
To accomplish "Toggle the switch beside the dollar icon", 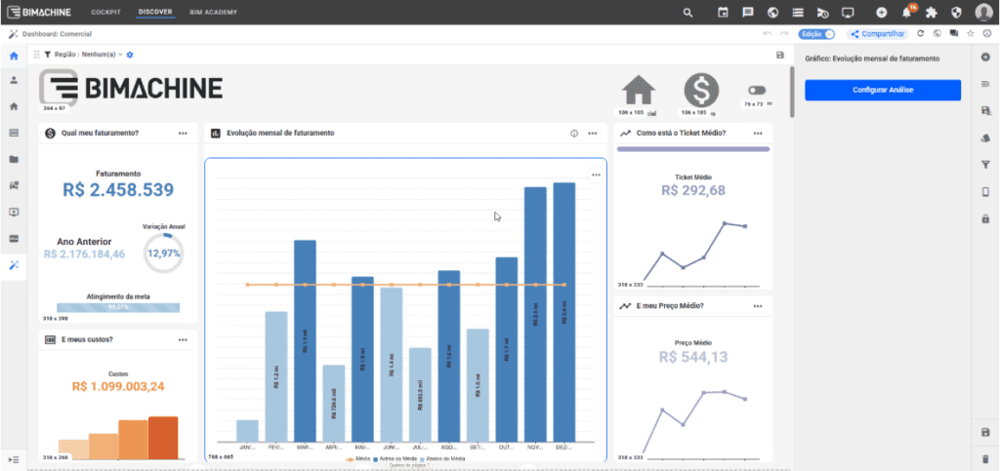I will [755, 90].
